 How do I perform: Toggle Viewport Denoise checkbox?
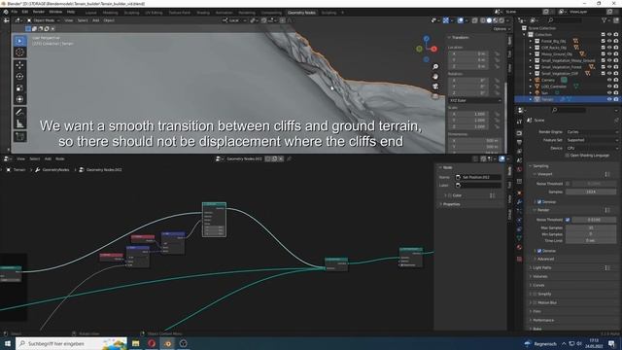point(539,202)
